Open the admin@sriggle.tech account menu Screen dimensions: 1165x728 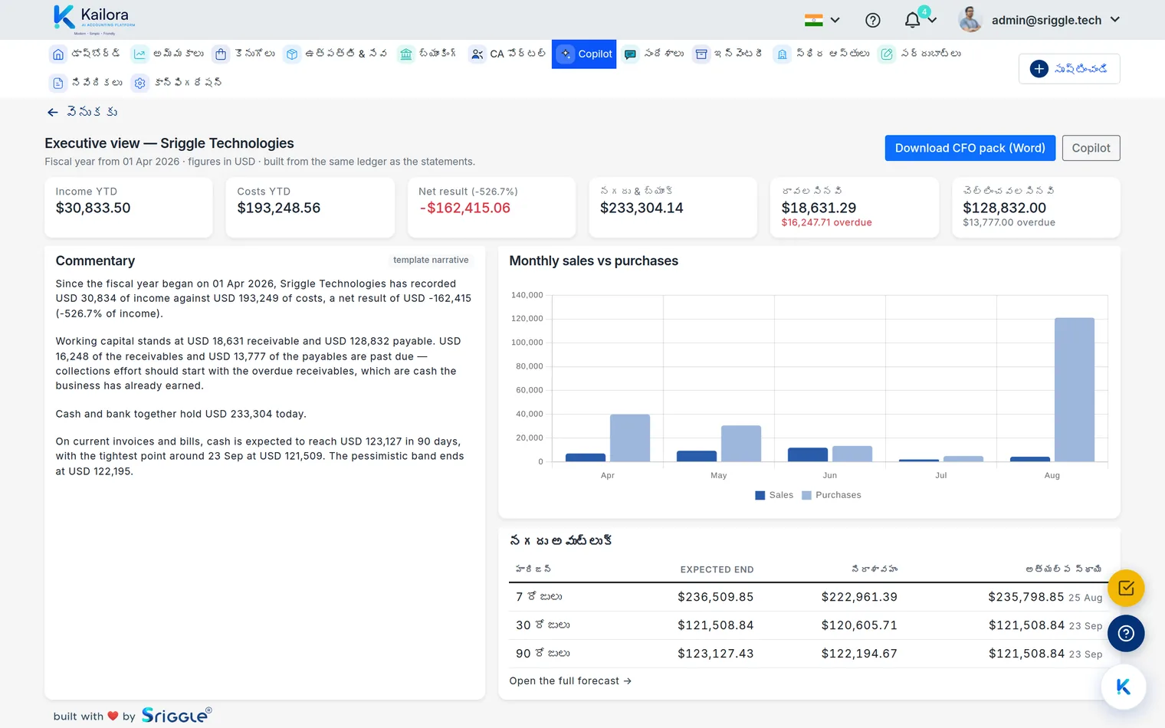1055,21
